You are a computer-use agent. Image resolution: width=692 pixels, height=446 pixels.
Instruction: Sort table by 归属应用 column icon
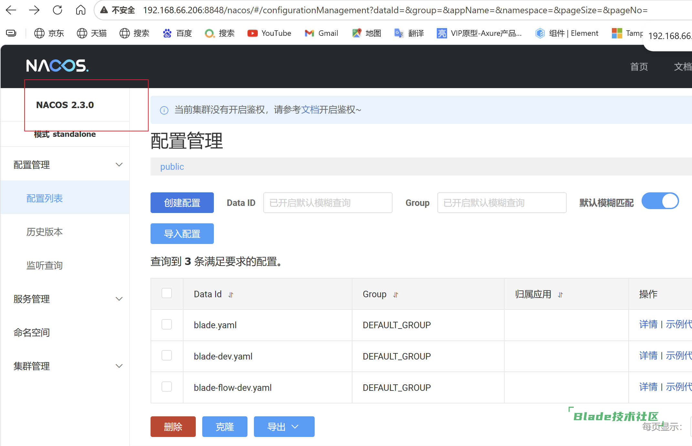pyautogui.click(x=561, y=295)
